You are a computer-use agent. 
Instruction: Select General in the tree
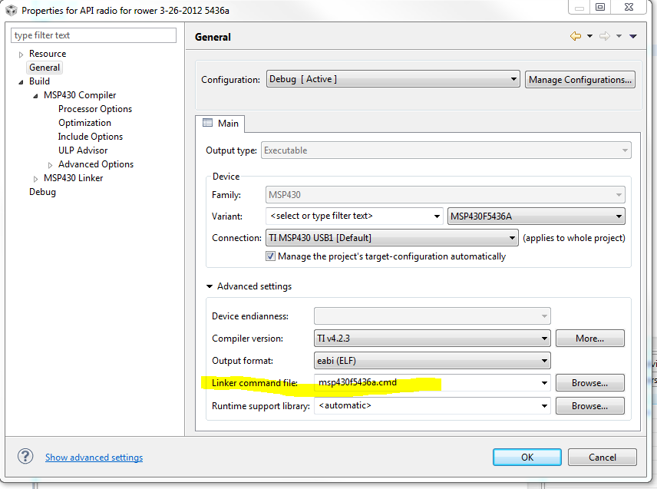click(x=45, y=68)
